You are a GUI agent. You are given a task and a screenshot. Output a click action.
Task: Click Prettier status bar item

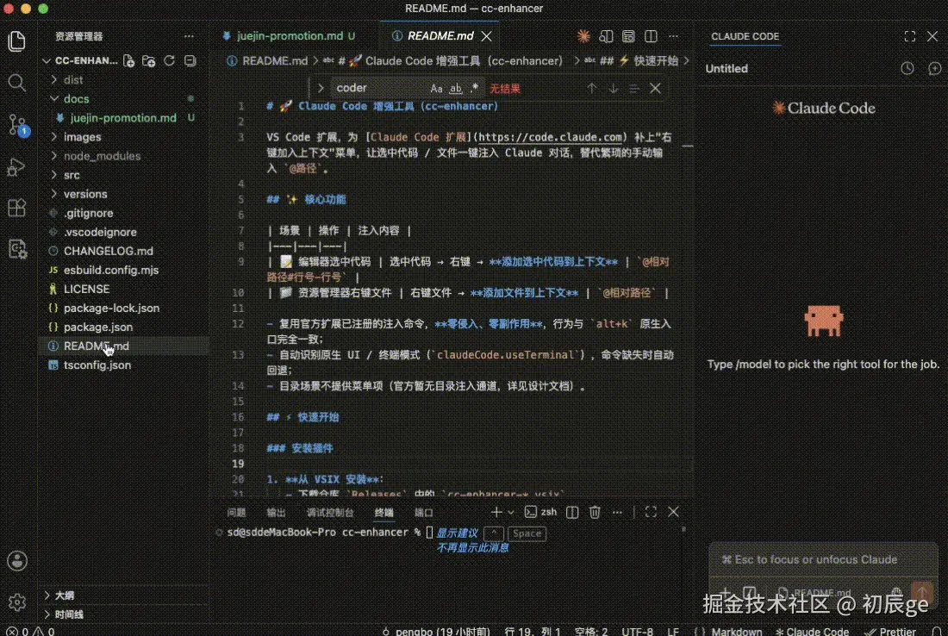pyautogui.click(x=891, y=631)
